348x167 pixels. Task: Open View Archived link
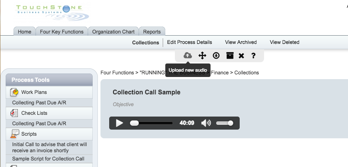(x=241, y=42)
